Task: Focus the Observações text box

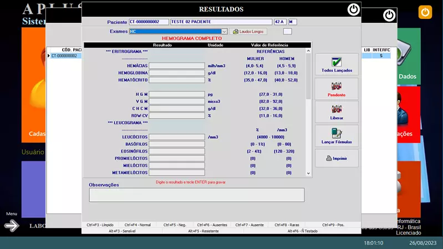Action: click(196, 195)
